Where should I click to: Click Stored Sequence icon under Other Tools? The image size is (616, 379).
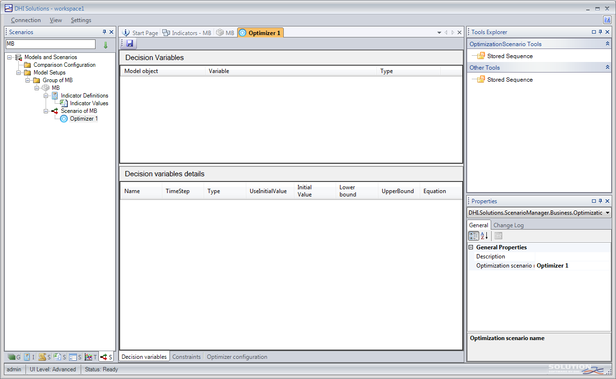click(x=481, y=79)
